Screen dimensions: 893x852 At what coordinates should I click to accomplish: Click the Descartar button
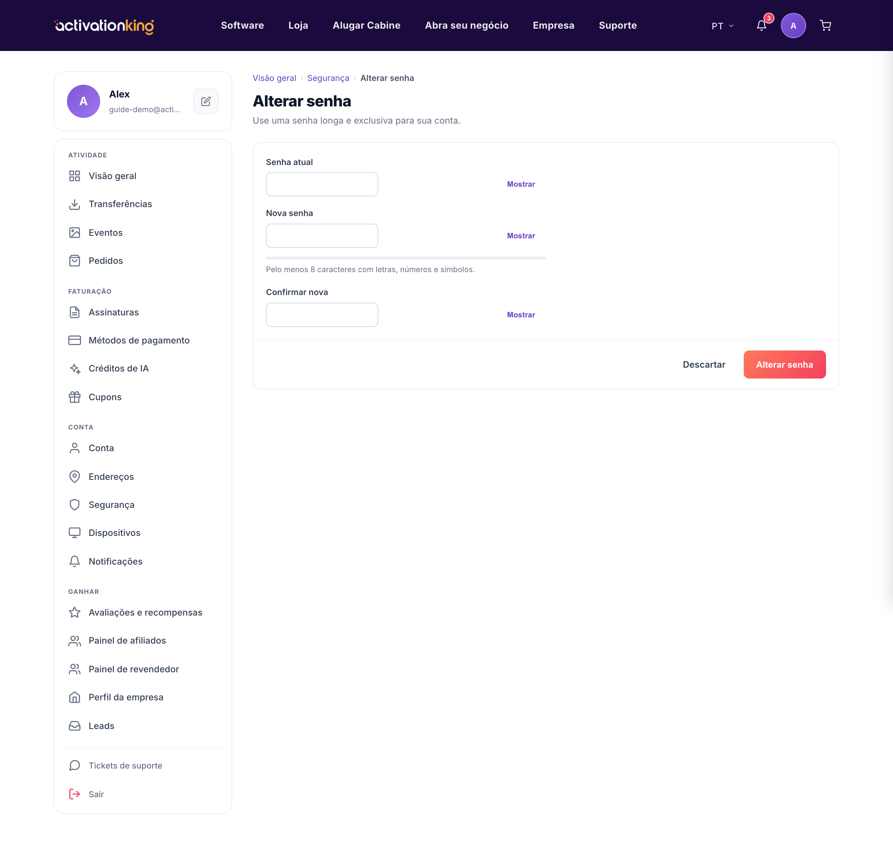704,364
